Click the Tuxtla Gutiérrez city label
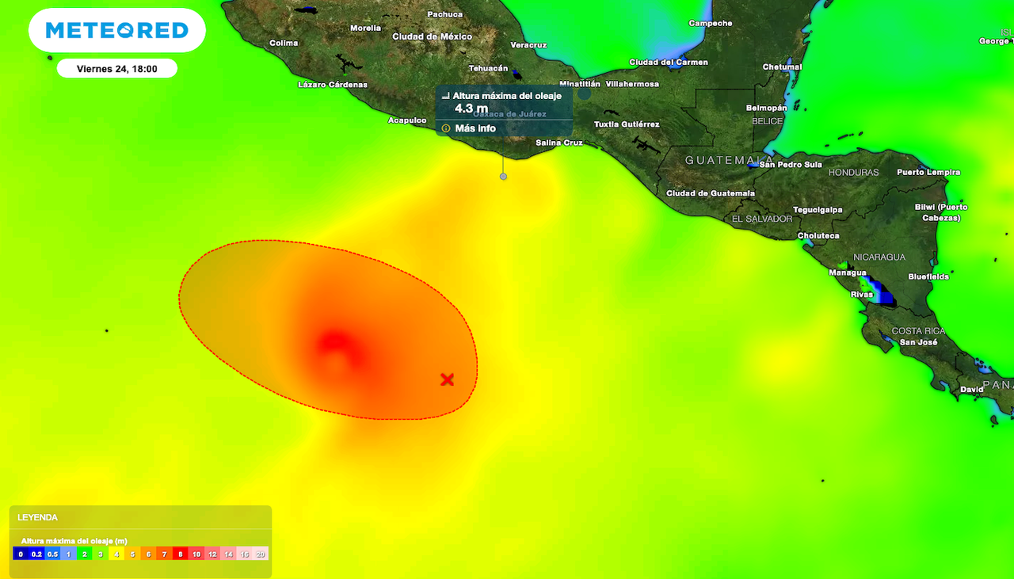This screenshot has height=579, width=1014. 627,124
